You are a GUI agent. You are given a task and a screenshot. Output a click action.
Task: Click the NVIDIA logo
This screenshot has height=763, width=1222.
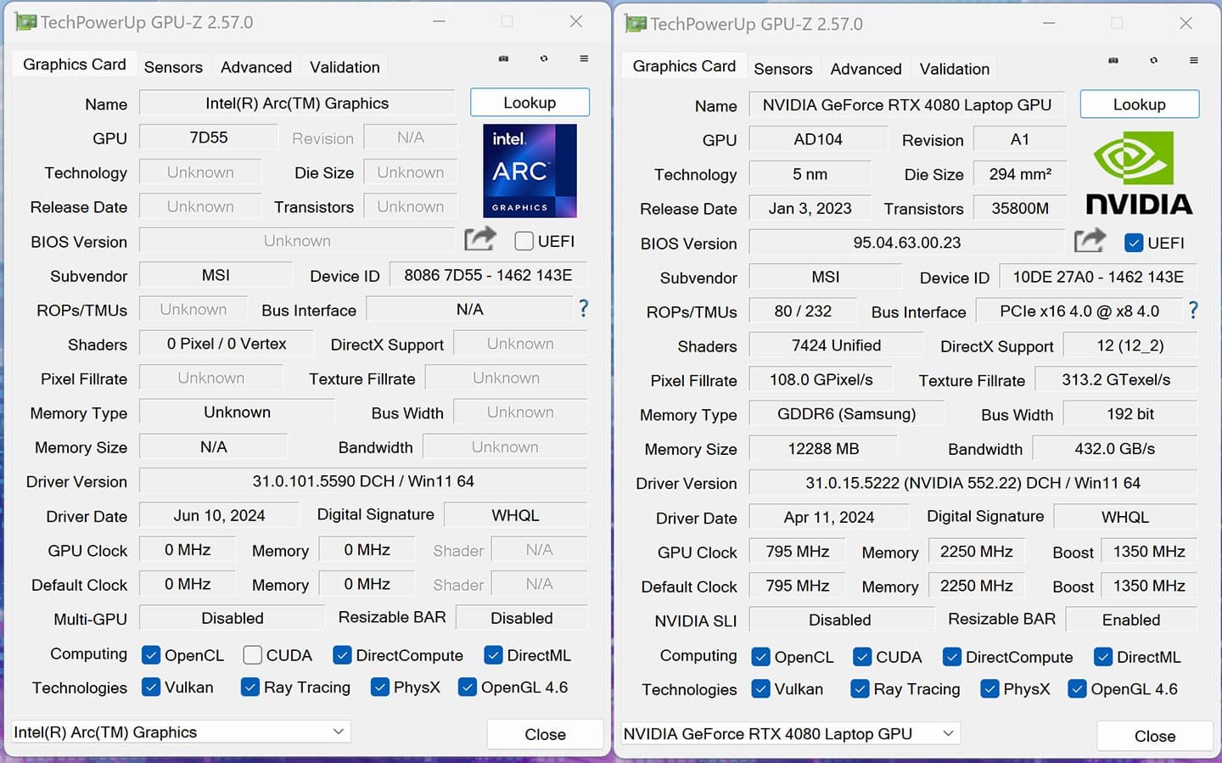pyautogui.click(x=1139, y=172)
